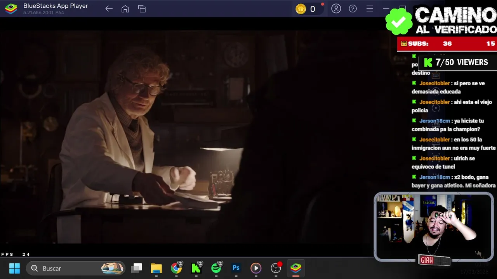Screen dimensions: 497x279
Task: Click the BlueStacks taskbar icon
Action: click(296, 268)
